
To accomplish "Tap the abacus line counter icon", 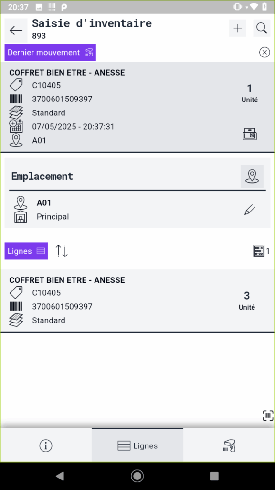I will point(259,251).
